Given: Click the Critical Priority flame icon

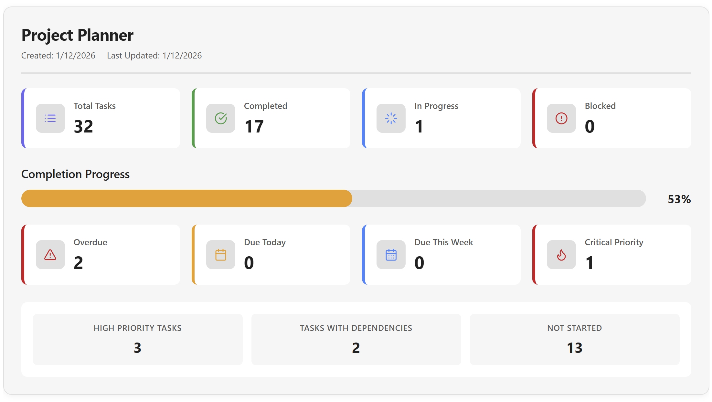Looking at the screenshot, I should pyautogui.click(x=561, y=255).
